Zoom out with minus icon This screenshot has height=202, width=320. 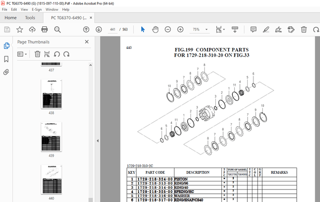pyautogui.click(x=168, y=29)
